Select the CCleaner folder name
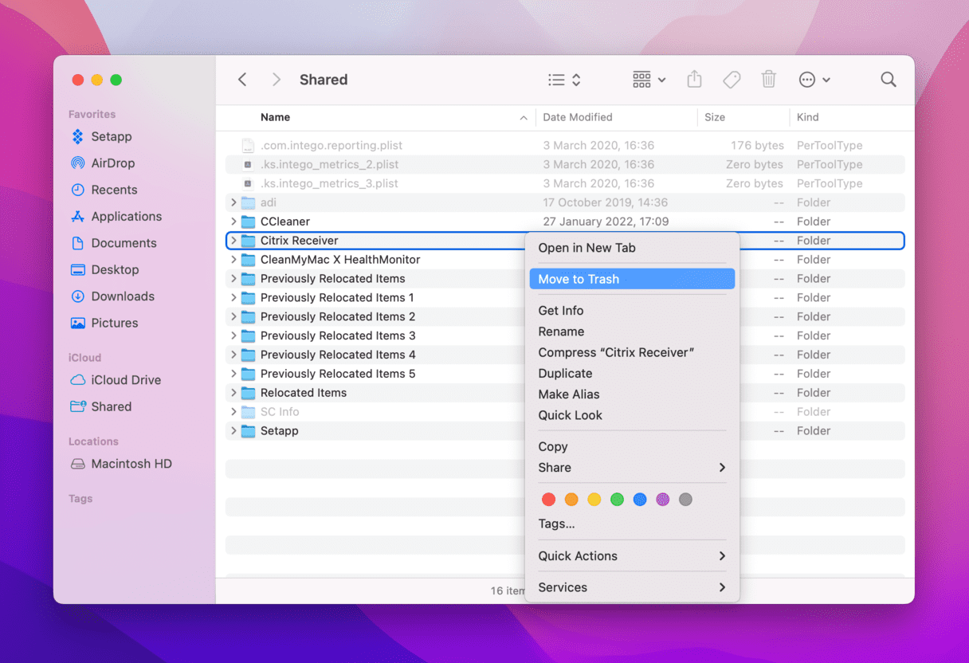Image resolution: width=969 pixels, height=663 pixels. pos(284,222)
